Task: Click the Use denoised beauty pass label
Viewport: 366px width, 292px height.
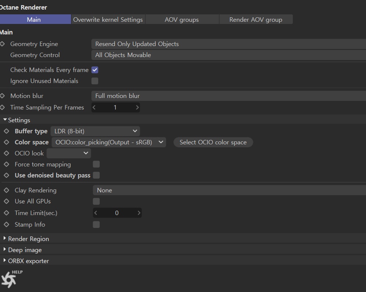Action: click(53, 175)
